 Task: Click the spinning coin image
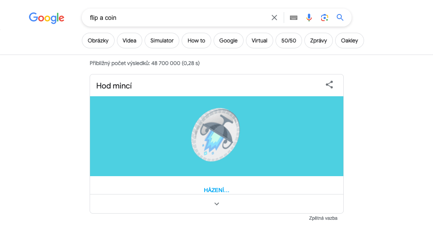click(216, 135)
